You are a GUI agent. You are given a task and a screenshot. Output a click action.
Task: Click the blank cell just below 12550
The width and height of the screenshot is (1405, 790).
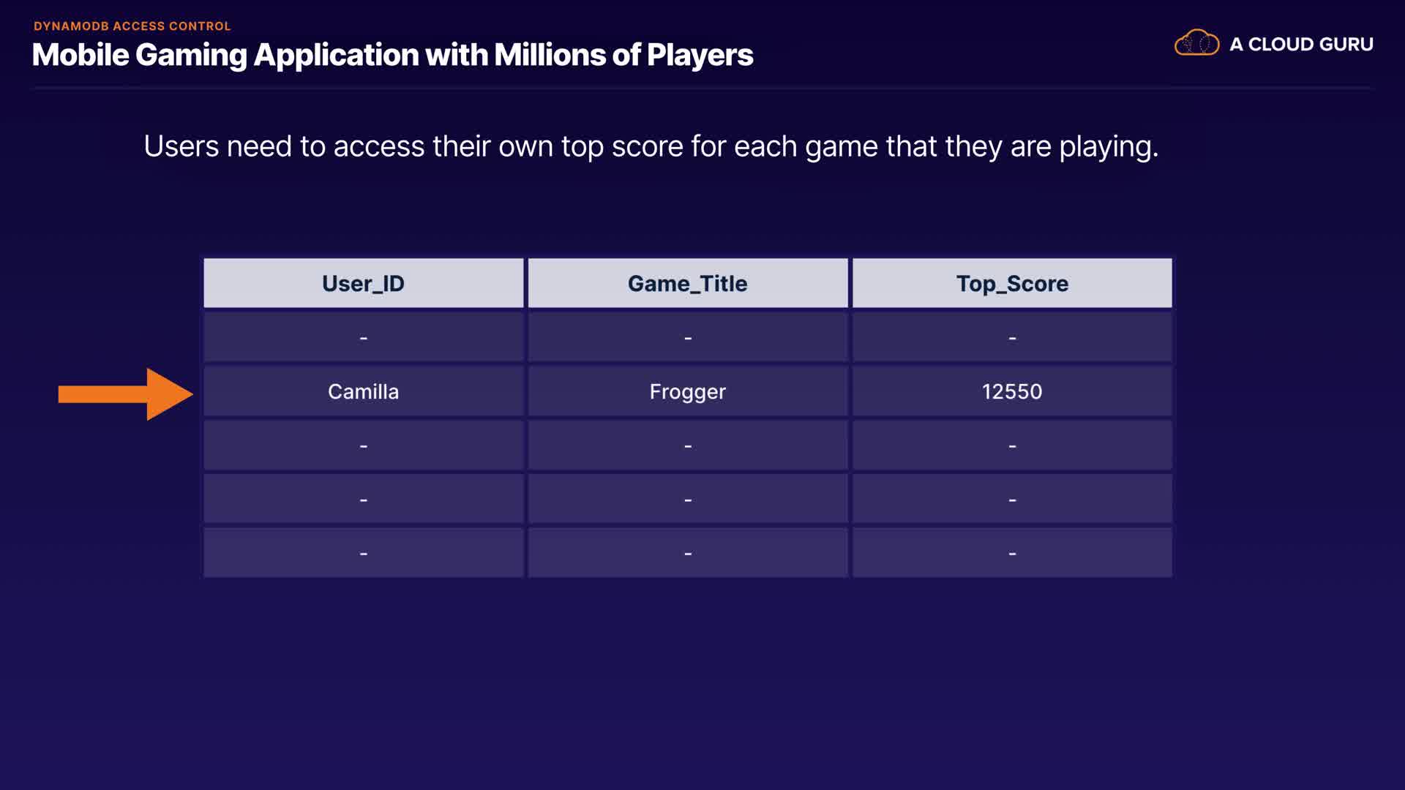(x=1012, y=445)
